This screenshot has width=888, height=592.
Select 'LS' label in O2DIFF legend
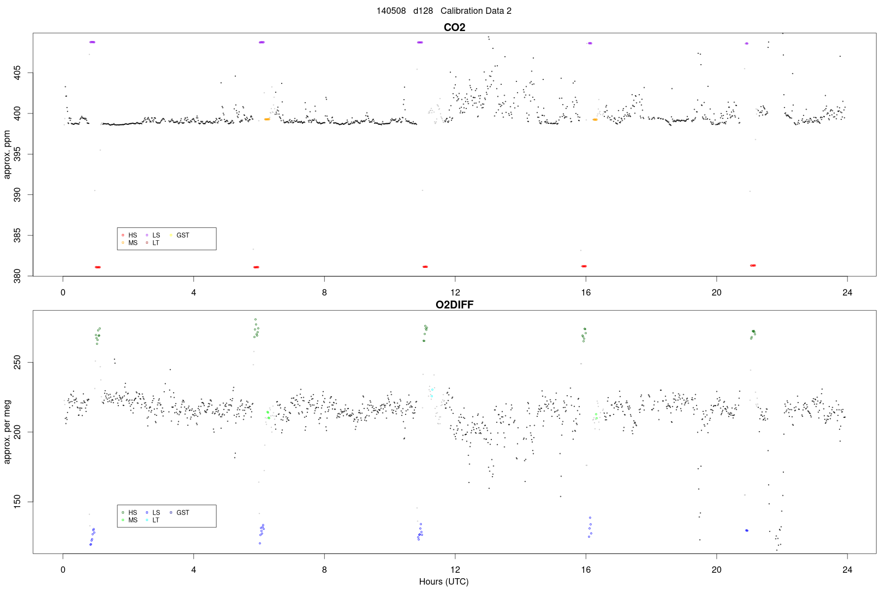point(156,513)
